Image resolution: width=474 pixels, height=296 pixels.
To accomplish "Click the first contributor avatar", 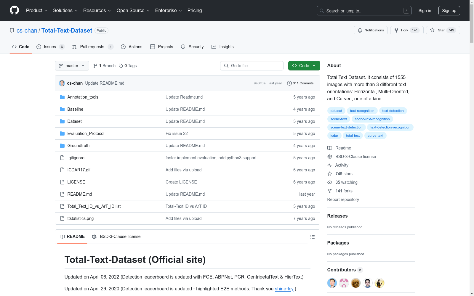I will point(332,283).
